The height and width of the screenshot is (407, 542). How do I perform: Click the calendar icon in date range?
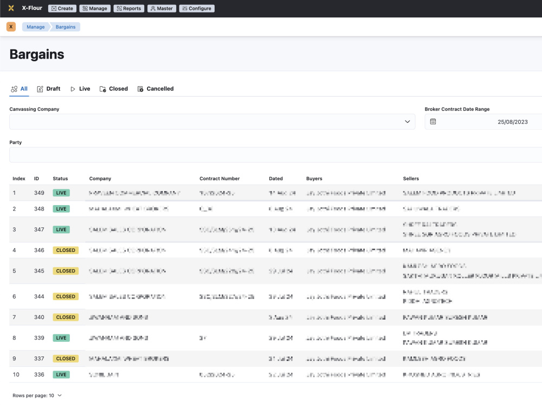click(x=433, y=122)
